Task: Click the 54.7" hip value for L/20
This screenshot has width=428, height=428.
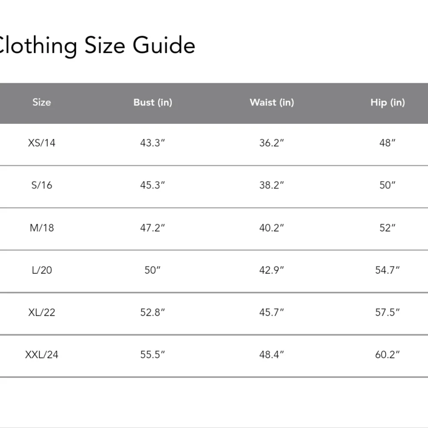Action: pos(387,270)
